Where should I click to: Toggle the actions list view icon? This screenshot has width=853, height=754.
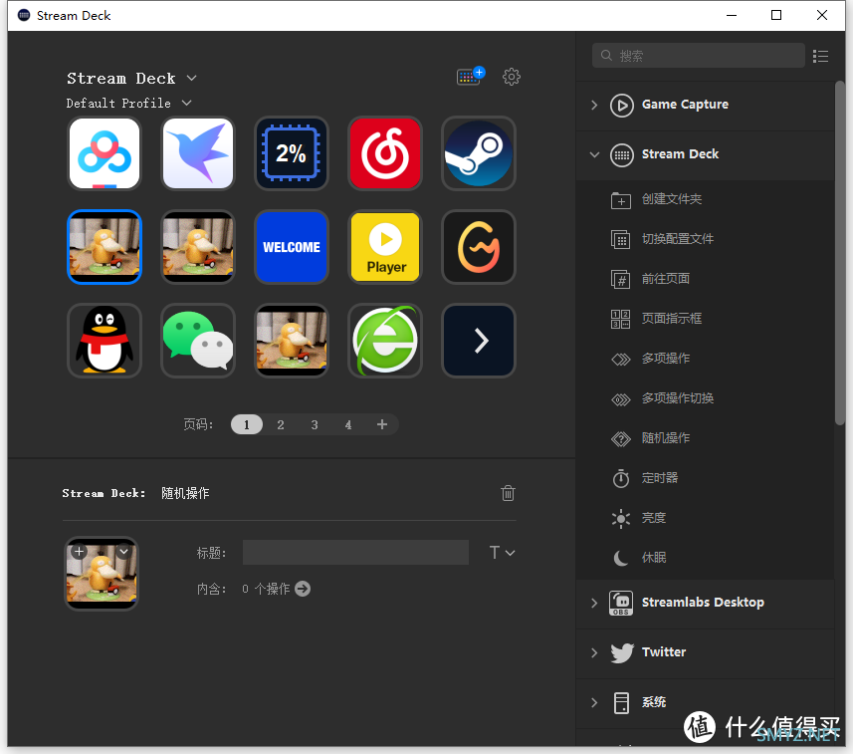tap(820, 56)
